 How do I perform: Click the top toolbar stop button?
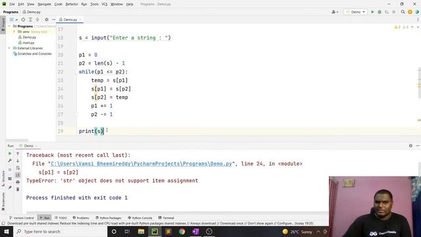pos(394,12)
